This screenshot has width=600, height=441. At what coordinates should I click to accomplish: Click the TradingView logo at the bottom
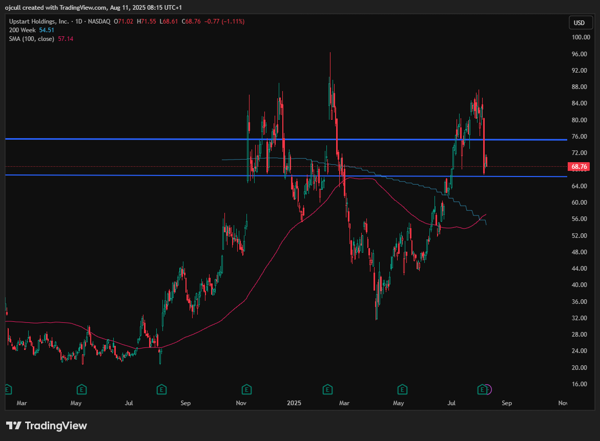[47, 426]
